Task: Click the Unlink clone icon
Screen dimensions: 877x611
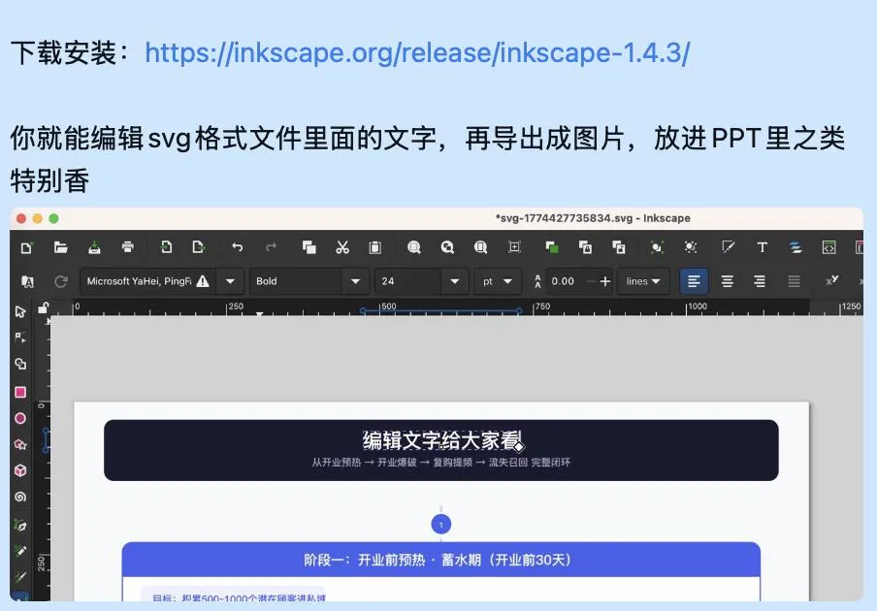Action: pos(619,247)
